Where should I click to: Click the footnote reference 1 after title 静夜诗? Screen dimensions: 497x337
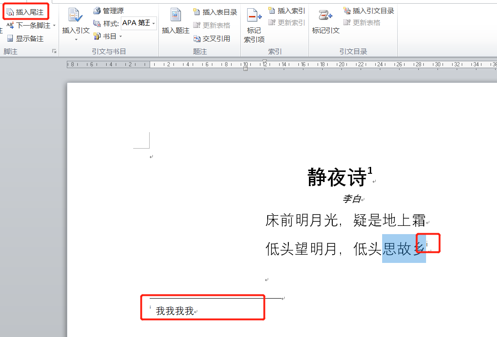pyautogui.click(x=370, y=171)
